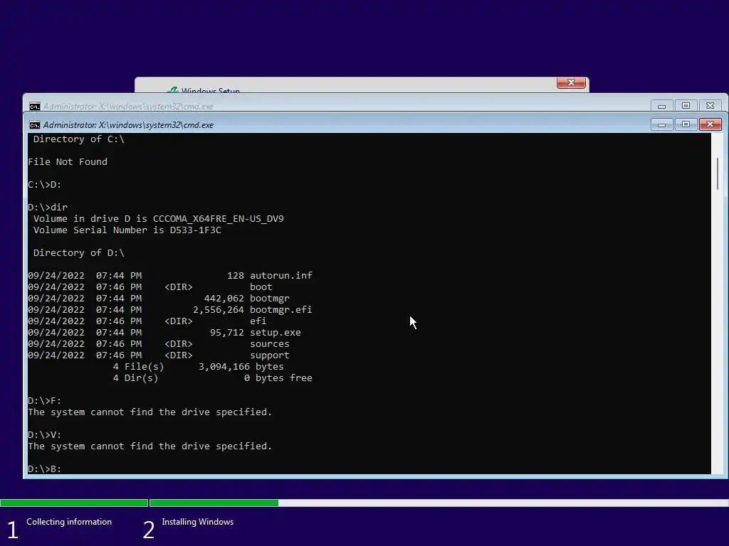The width and height of the screenshot is (729, 546).
Task: Close the background cmd.exe window
Action: [710, 106]
